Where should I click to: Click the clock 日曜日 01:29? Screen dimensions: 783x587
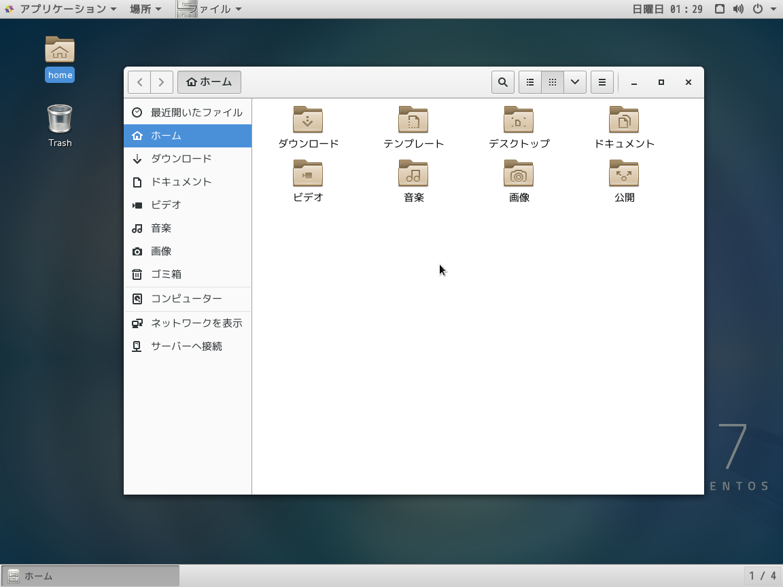(x=667, y=9)
